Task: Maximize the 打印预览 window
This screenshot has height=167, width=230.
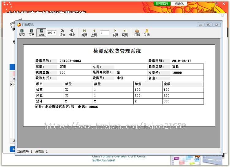Action: pyautogui.click(x=209, y=25)
